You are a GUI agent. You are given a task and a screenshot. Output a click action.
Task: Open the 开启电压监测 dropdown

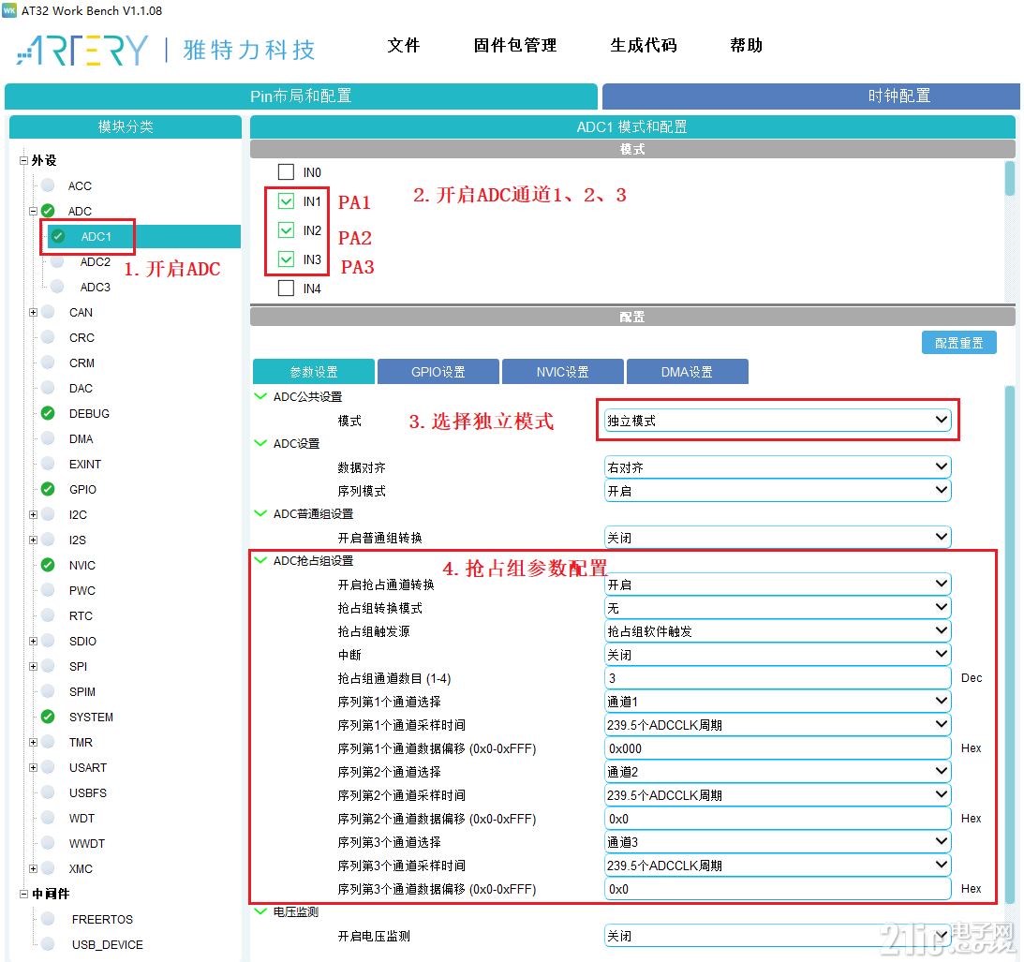tap(778, 936)
